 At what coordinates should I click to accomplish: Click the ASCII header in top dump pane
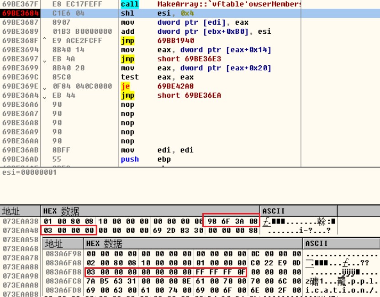[x=273, y=211]
